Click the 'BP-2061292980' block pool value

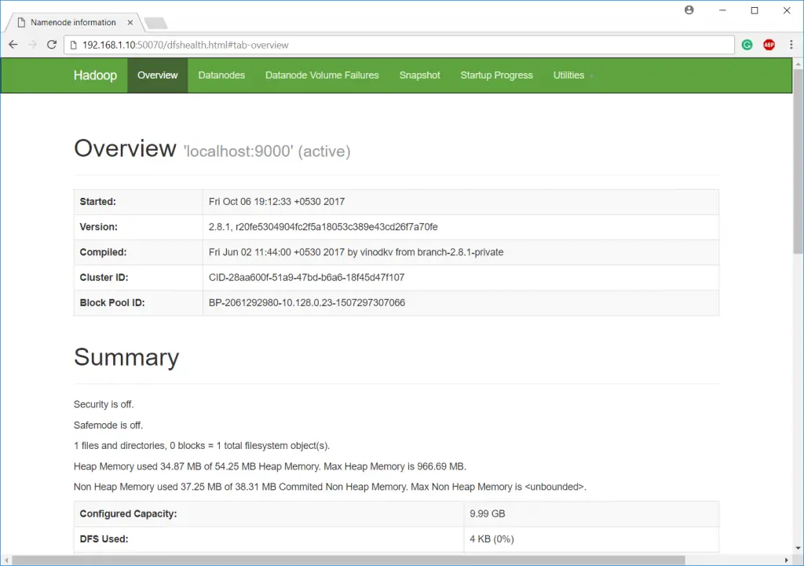(x=307, y=302)
